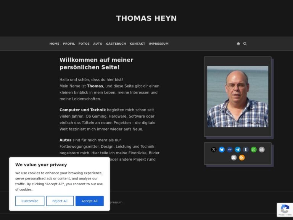Open the Customise cookie settings
Viewport: 293px width, 220px height.
(30, 201)
